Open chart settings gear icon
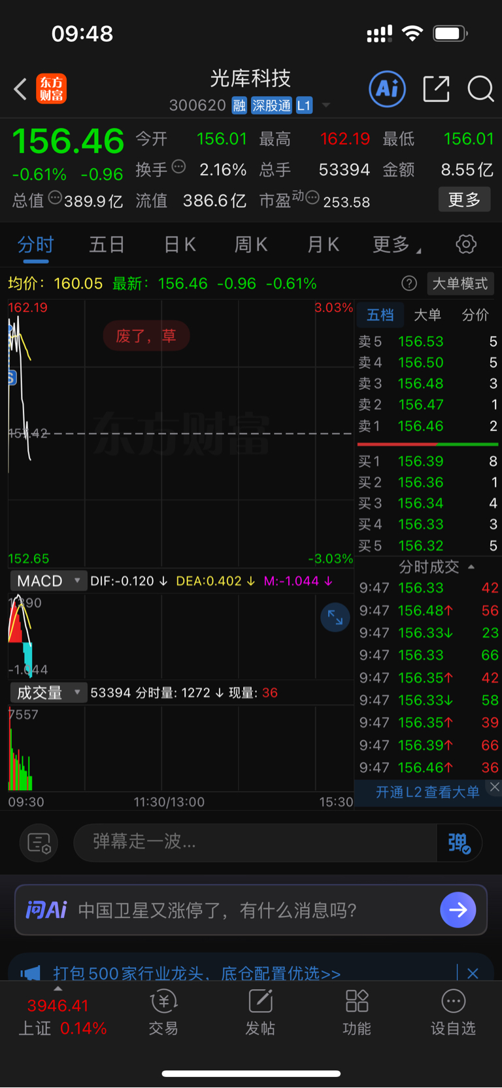The image size is (502, 1088). [x=466, y=245]
